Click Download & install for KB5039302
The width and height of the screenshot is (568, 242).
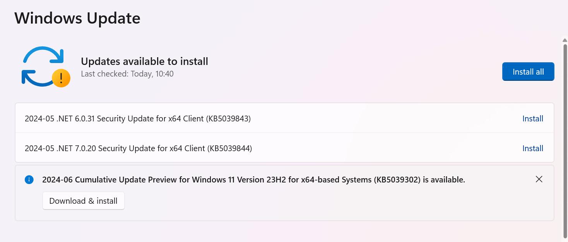(83, 201)
